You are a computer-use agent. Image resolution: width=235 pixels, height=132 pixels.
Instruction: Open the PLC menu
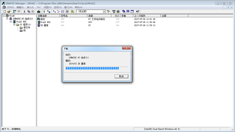[x=39, y=7]
